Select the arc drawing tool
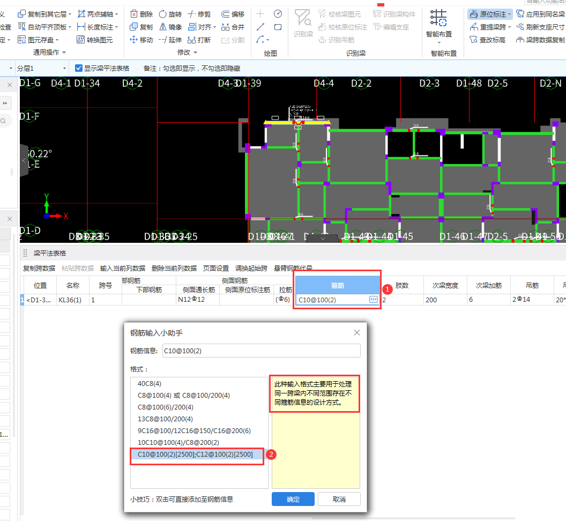The image size is (566, 521). [260, 40]
